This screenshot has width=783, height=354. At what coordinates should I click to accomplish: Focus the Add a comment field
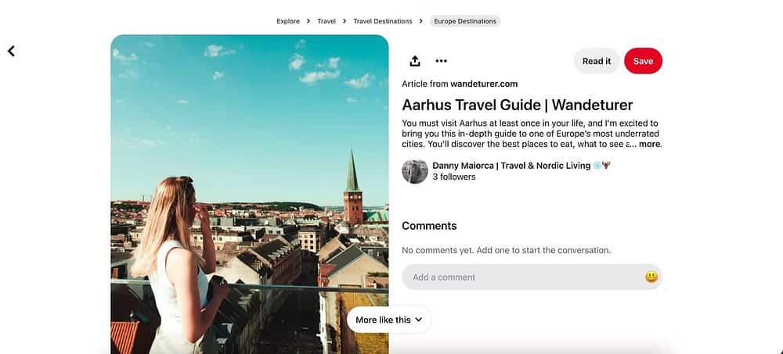(x=517, y=277)
